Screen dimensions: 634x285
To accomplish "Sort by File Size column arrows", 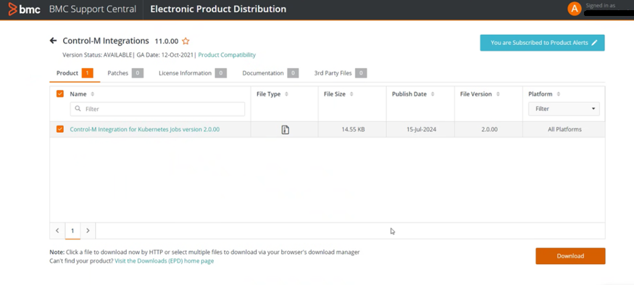I will pyautogui.click(x=351, y=94).
